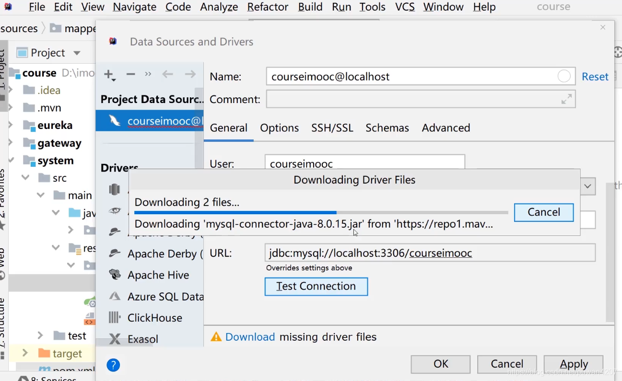Image resolution: width=622 pixels, height=381 pixels.
Task: Collapse the src folder
Action: pos(25,178)
